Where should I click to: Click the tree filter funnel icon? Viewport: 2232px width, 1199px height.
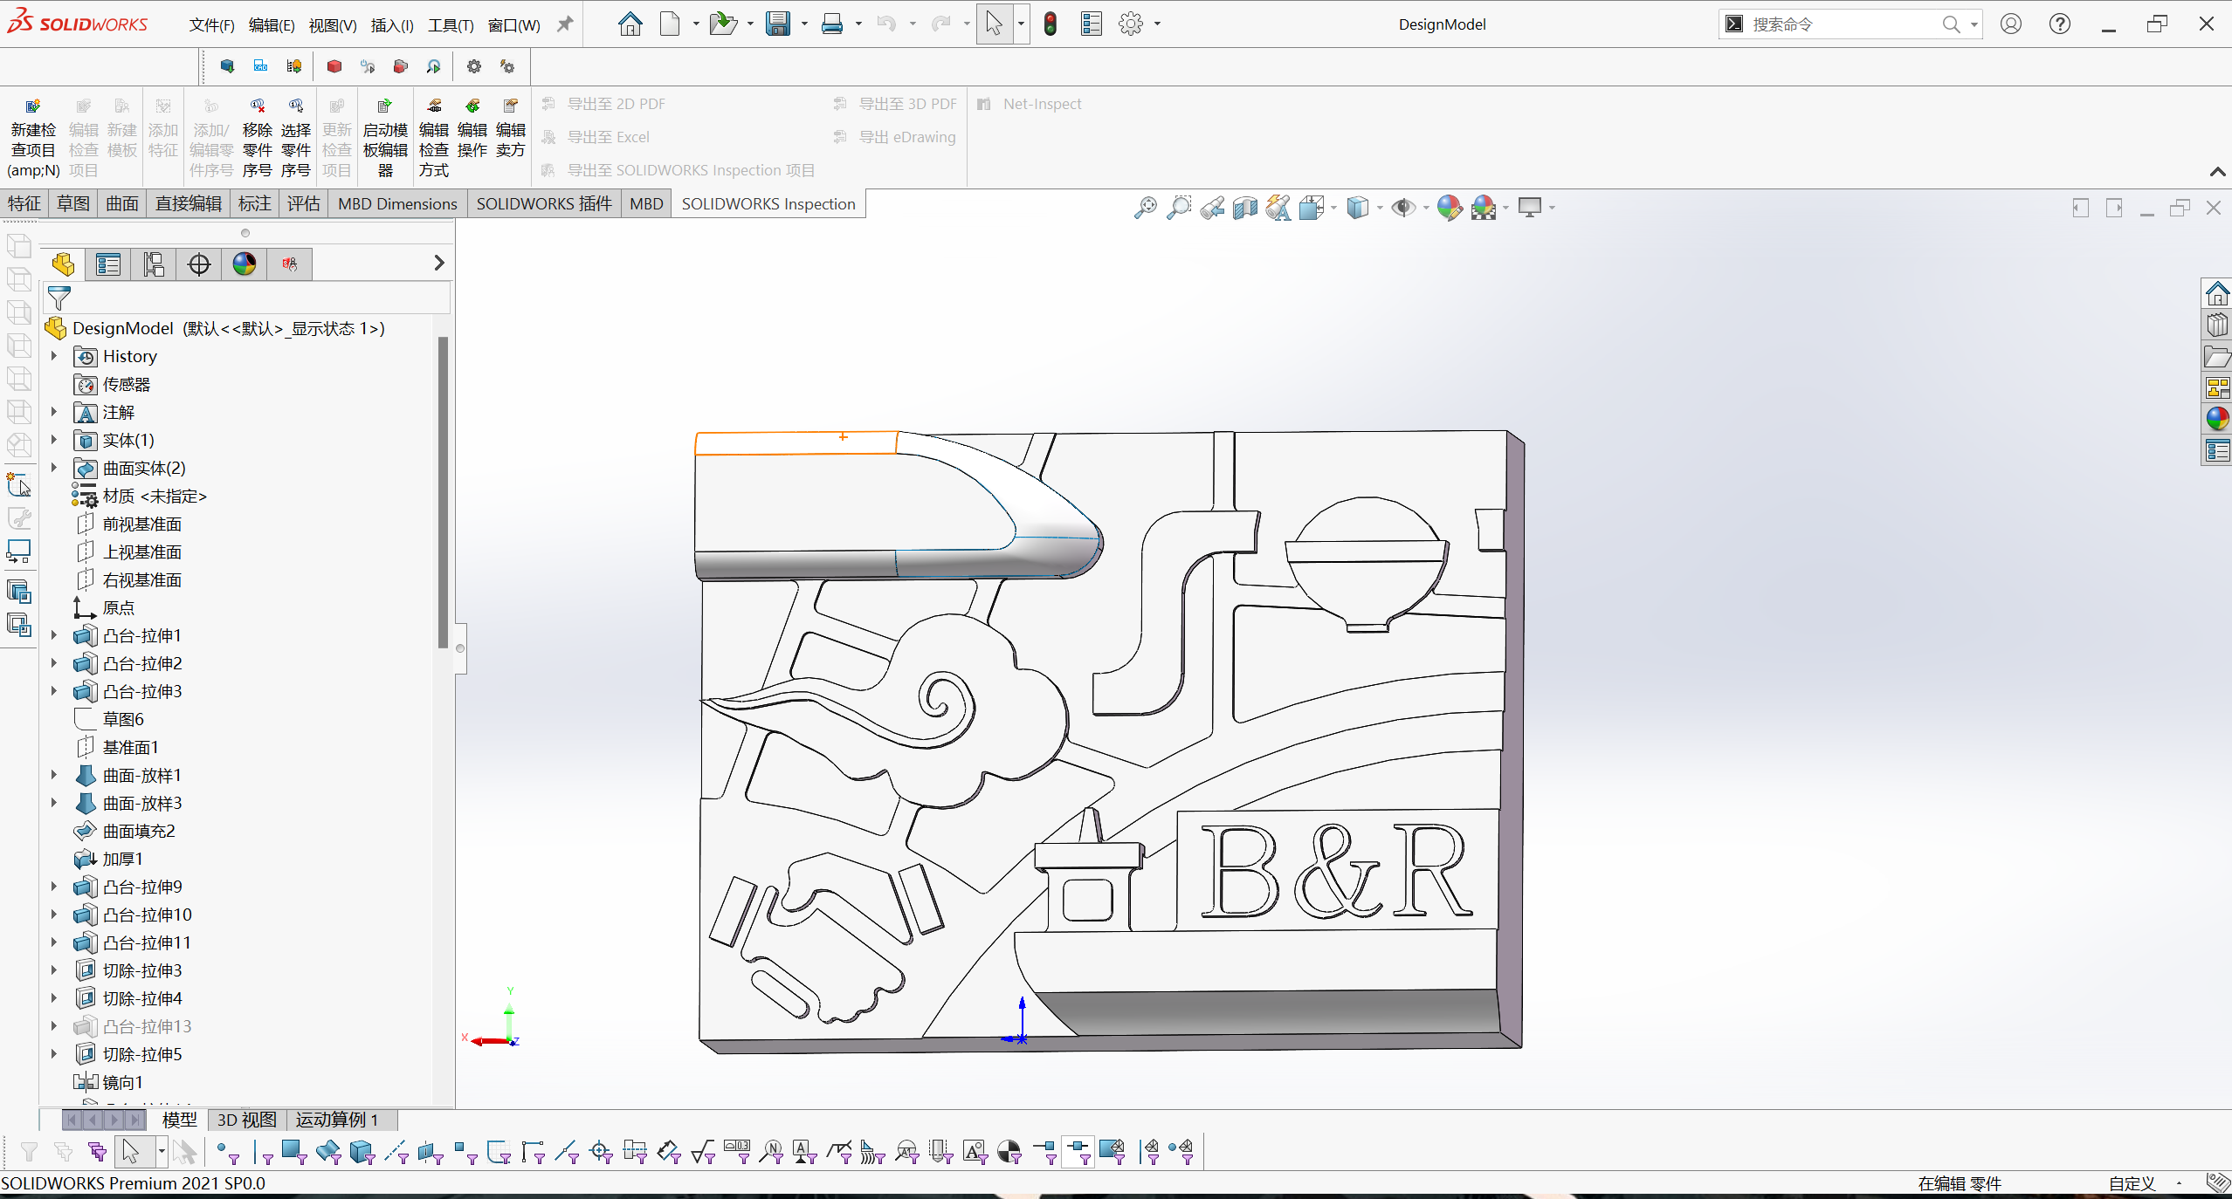pyautogui.click(x=59, y=298)
